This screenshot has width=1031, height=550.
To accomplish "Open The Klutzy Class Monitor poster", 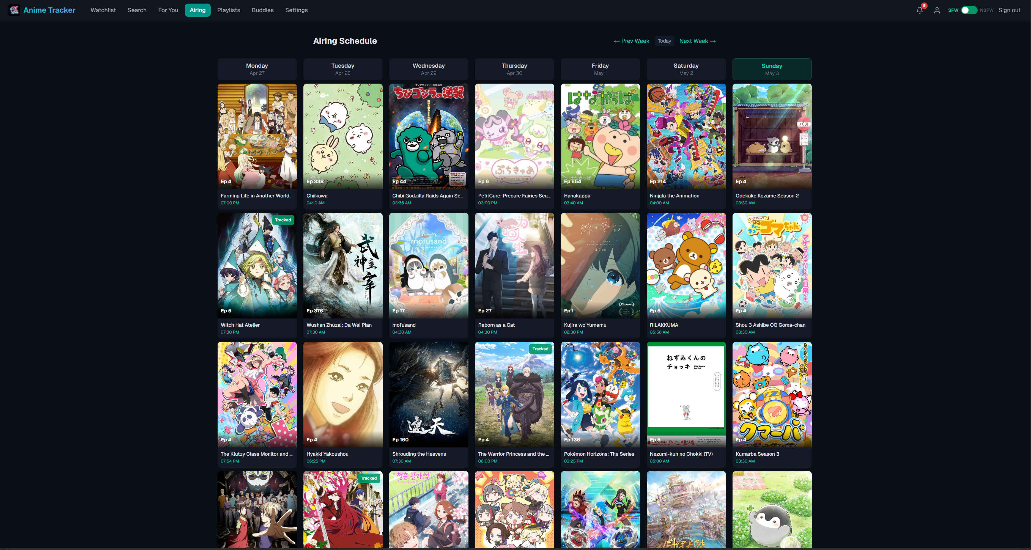I will pos(257,394).
